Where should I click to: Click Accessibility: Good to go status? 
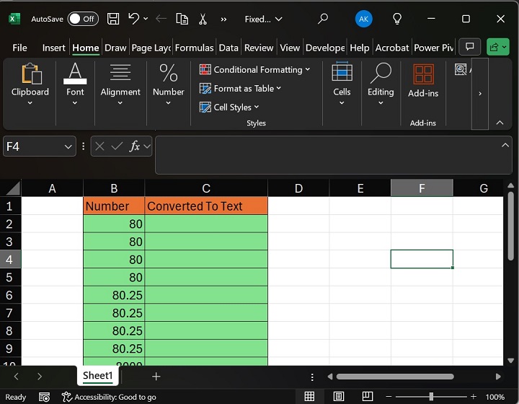click(x=109, y=397)
